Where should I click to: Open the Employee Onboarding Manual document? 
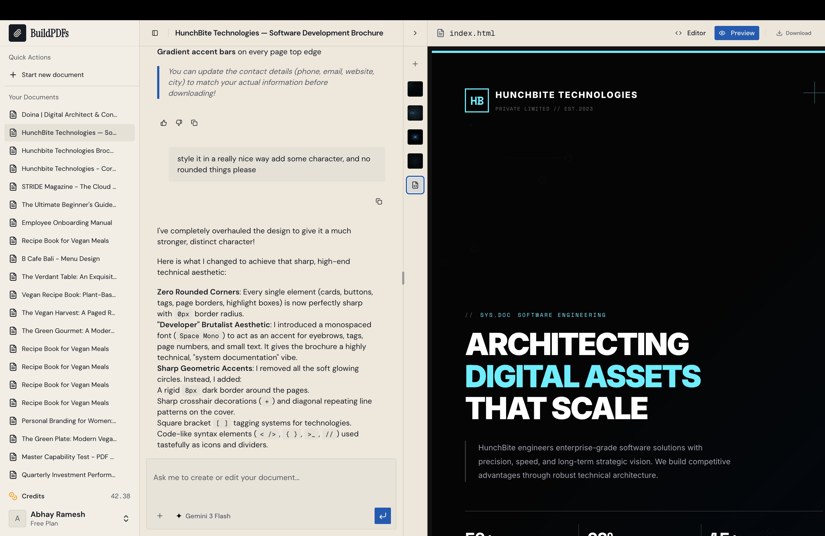click(x=67, y=223)
